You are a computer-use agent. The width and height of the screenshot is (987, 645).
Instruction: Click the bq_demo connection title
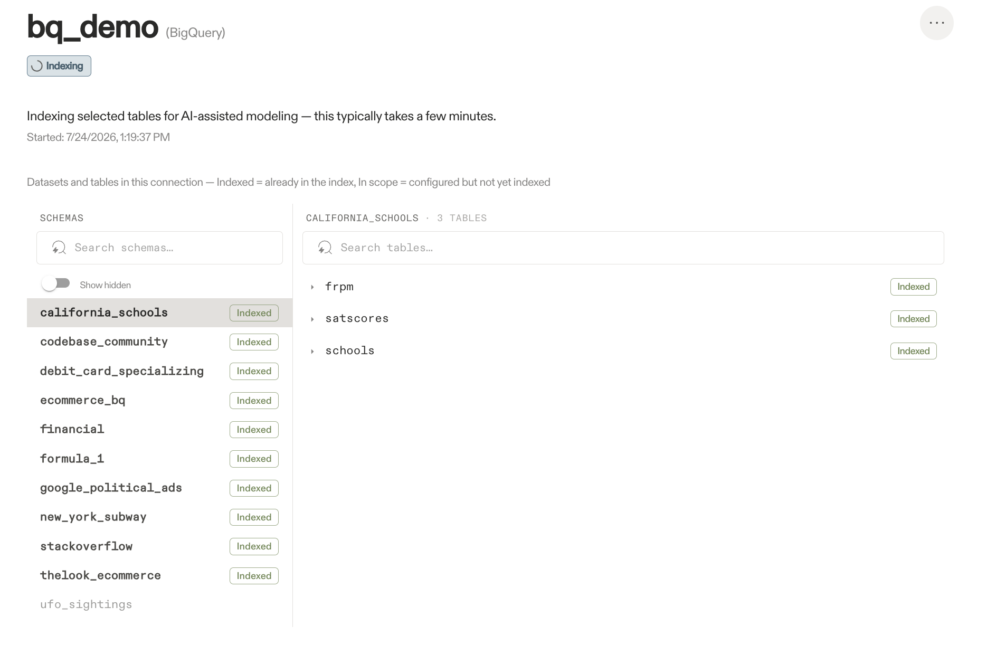click(93, 27)
